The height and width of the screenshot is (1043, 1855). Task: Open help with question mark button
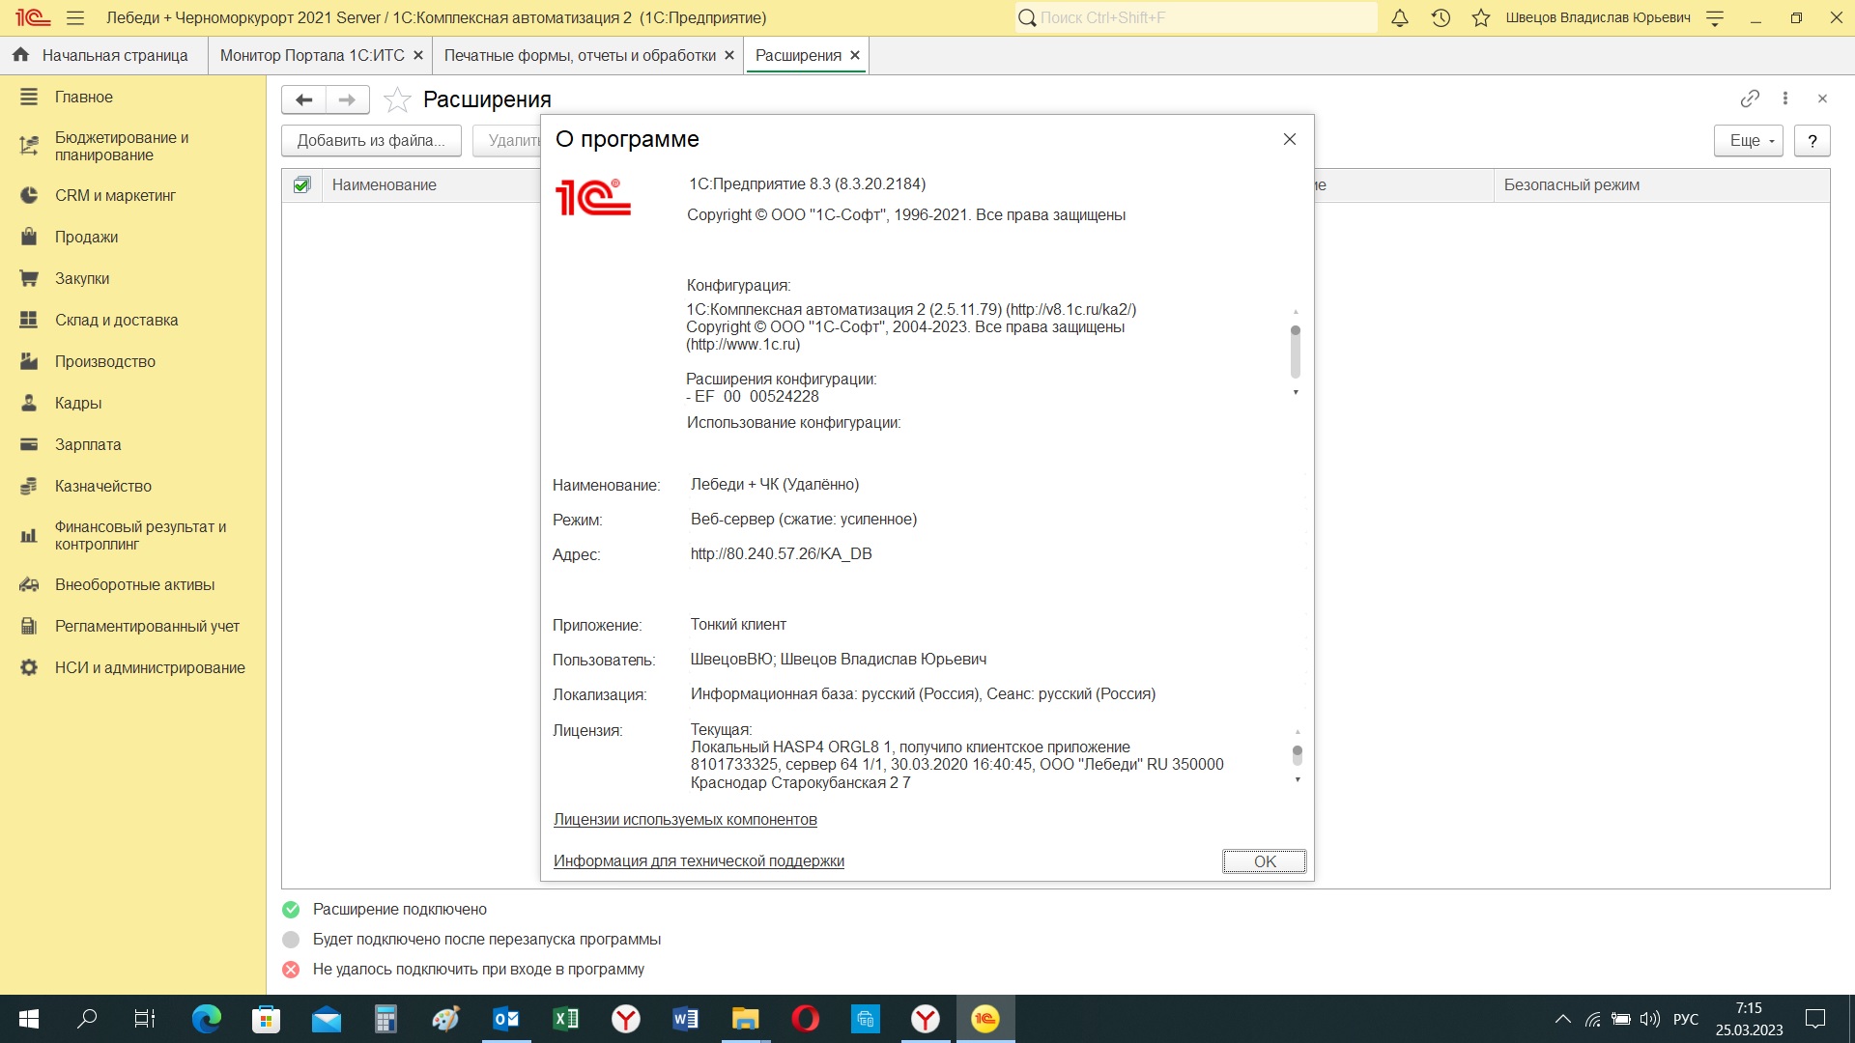[1812, 141]
